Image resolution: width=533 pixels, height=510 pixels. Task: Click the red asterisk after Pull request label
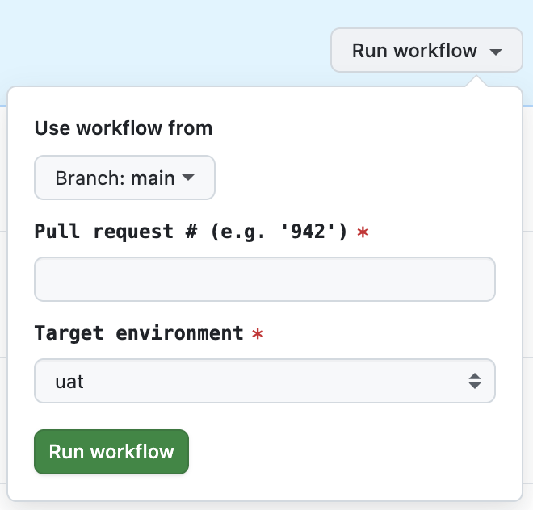tap(363, 232)
